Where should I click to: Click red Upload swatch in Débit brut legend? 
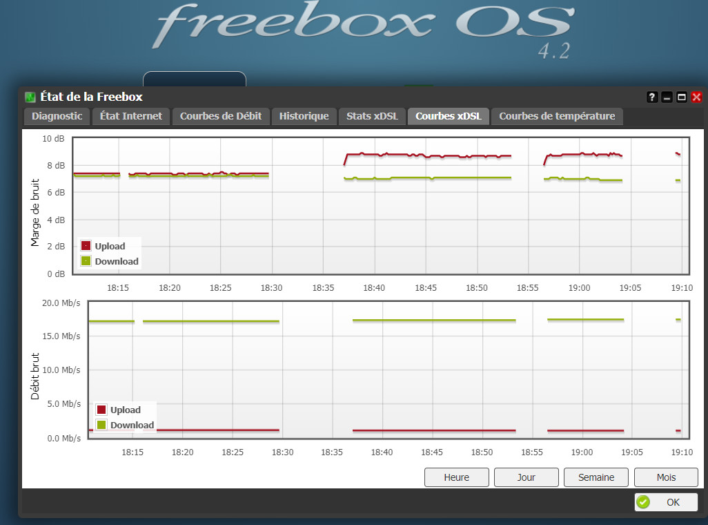(x=101, y=410)
